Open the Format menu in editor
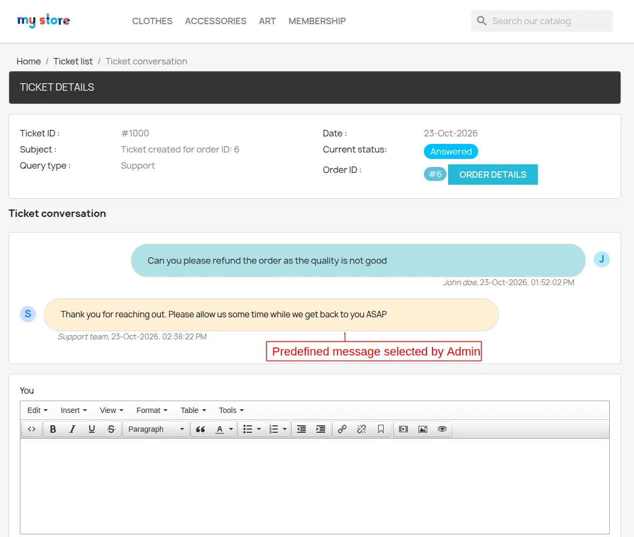The width and height of the screenshot is (634, 537). point(152,410)
